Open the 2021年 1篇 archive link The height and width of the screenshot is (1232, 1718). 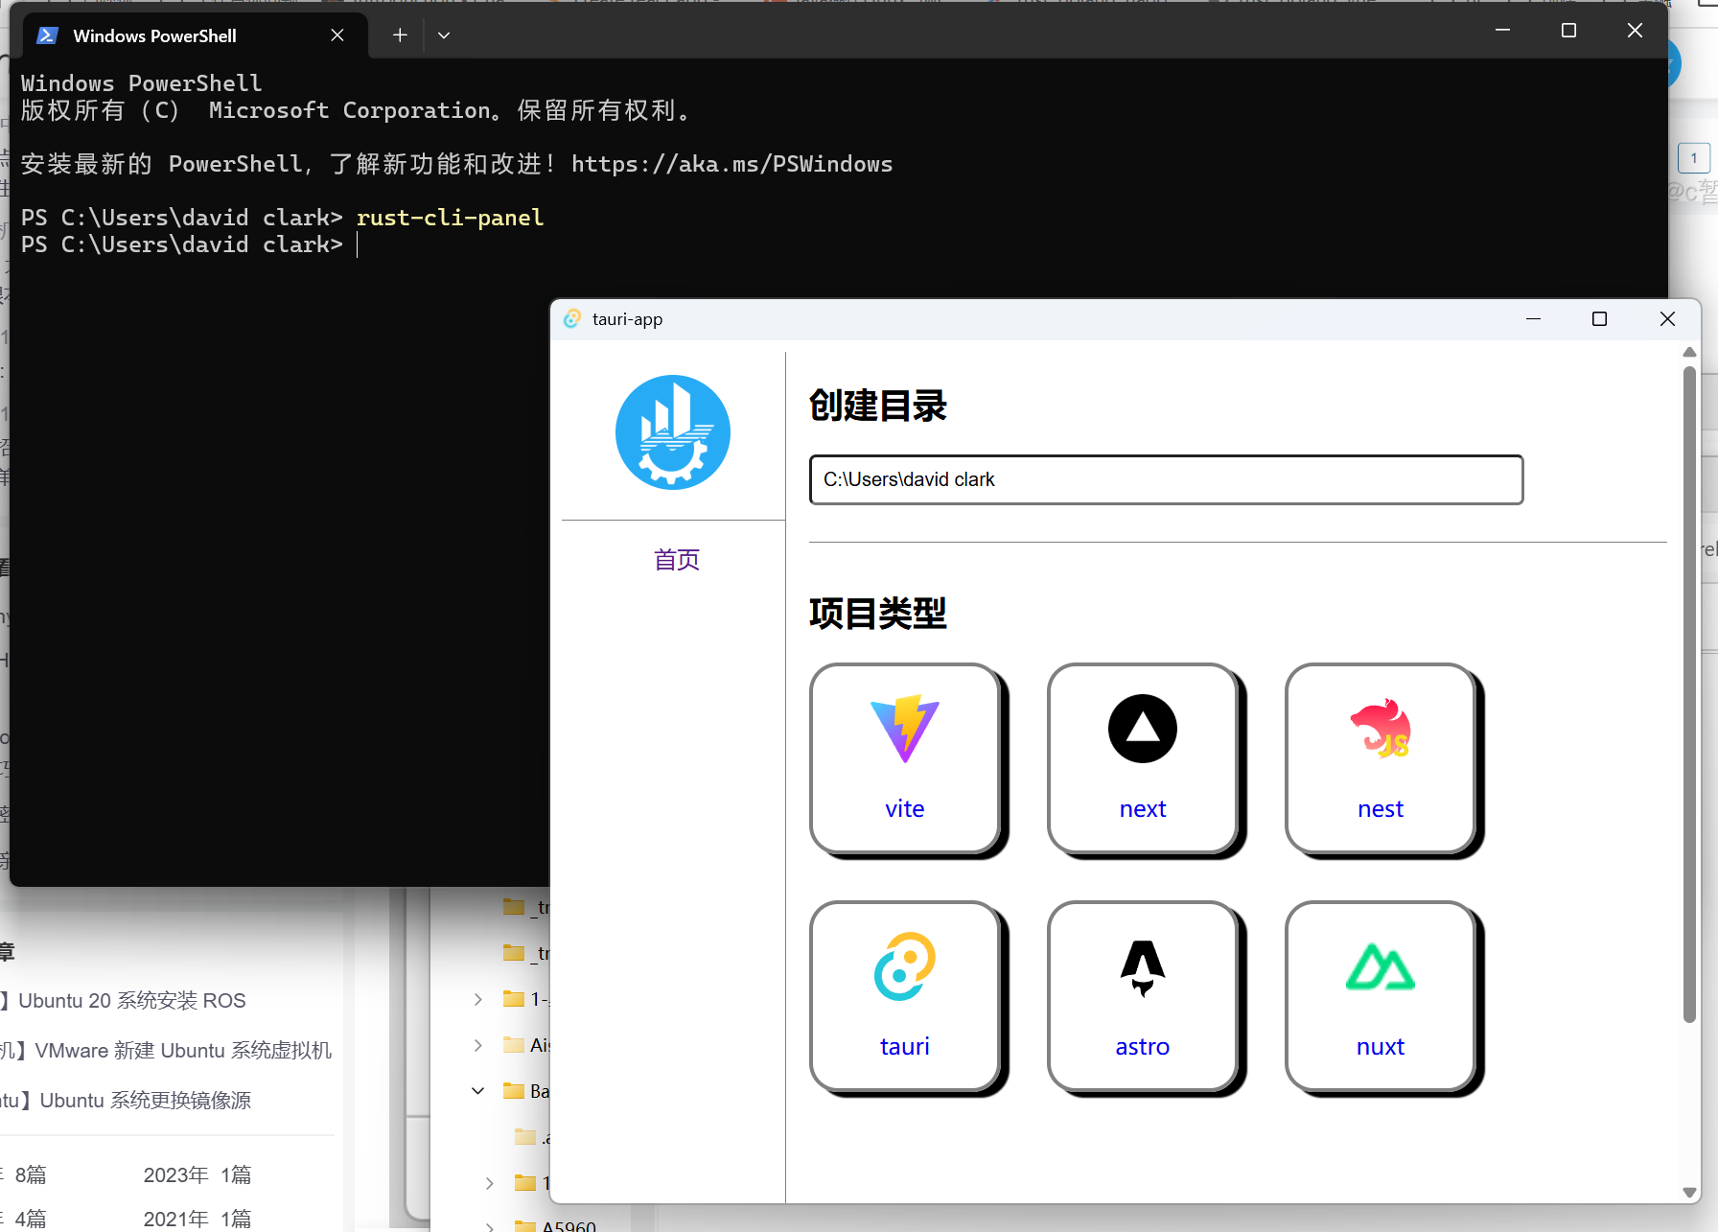[197, 1219]
